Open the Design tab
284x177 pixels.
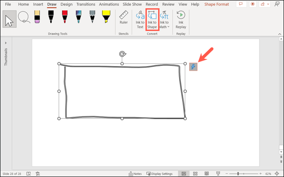tap(66, 4)
